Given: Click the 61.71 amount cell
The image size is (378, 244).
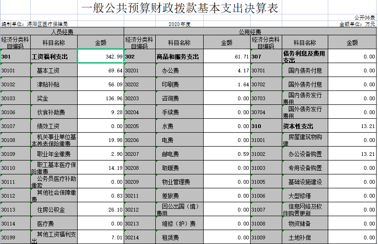Looking at the screenshot, I should [x=226, y=57].
